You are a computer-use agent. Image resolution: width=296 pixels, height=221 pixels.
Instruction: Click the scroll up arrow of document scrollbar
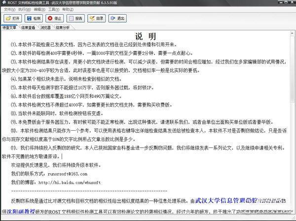click(x=292, y=33)
